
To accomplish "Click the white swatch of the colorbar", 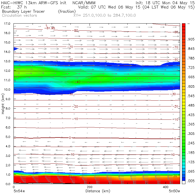I will coord(184,182).
